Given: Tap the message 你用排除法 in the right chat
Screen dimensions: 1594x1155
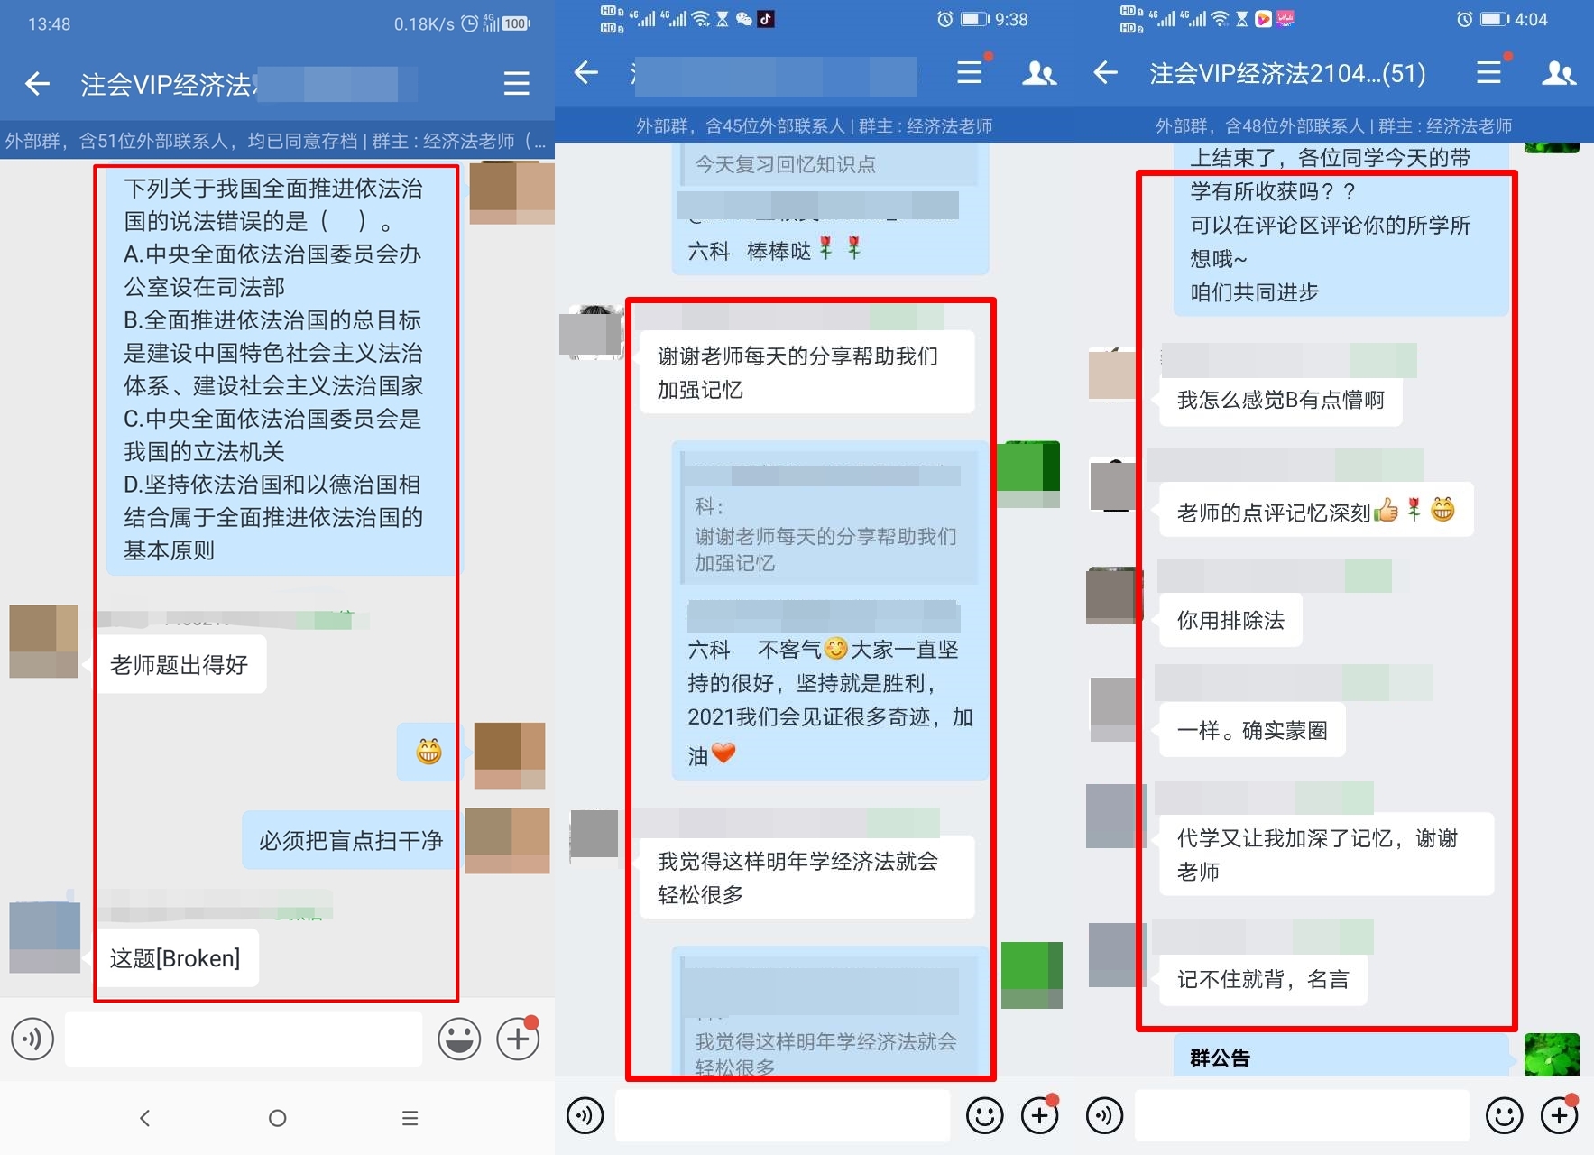Looking at the screenshot, I should point(1230,621).
